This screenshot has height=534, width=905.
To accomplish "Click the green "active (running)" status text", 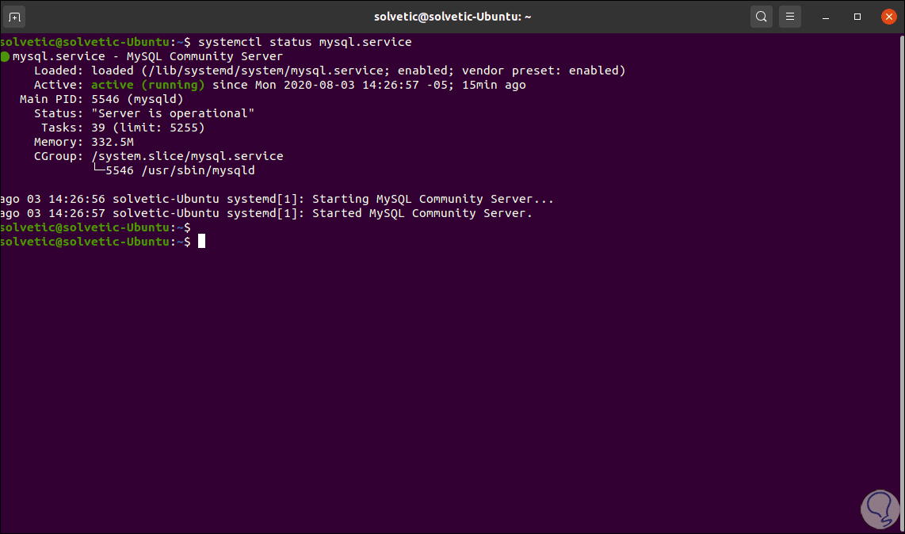I will point(148,85).
